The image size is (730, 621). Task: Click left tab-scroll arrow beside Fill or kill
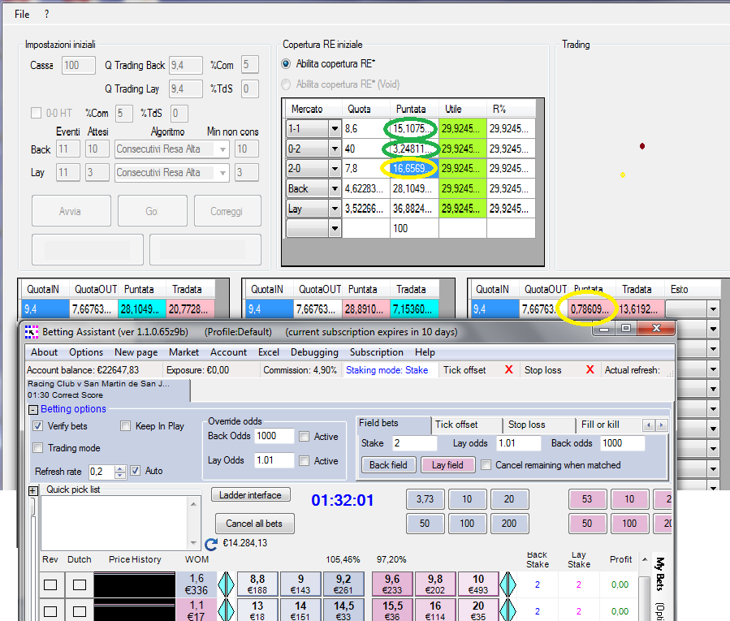click(649, 425)
